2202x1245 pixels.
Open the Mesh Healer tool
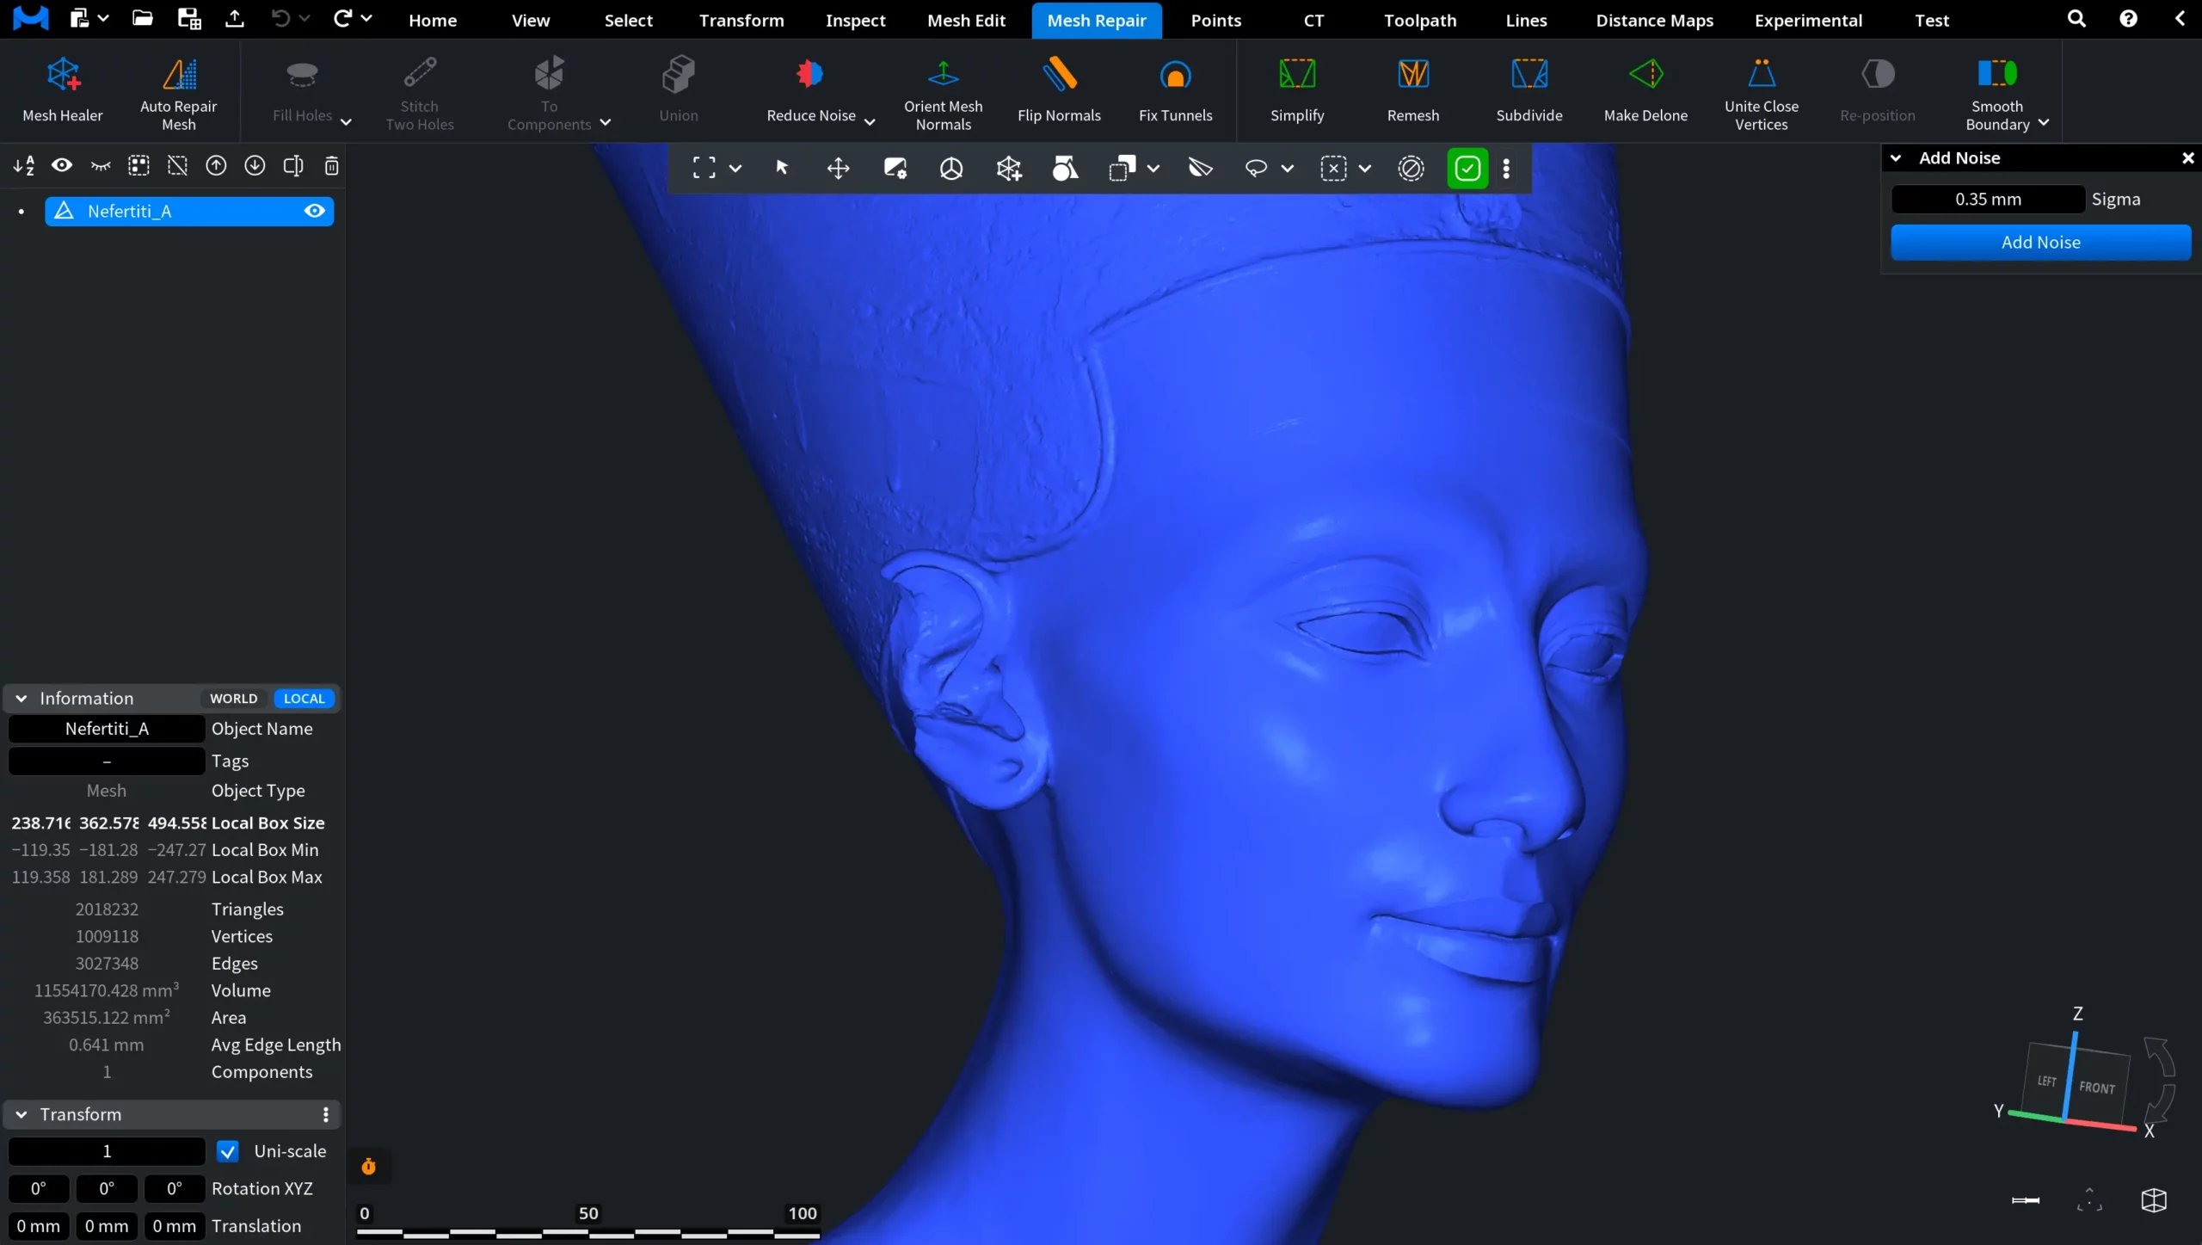point(63,89)
